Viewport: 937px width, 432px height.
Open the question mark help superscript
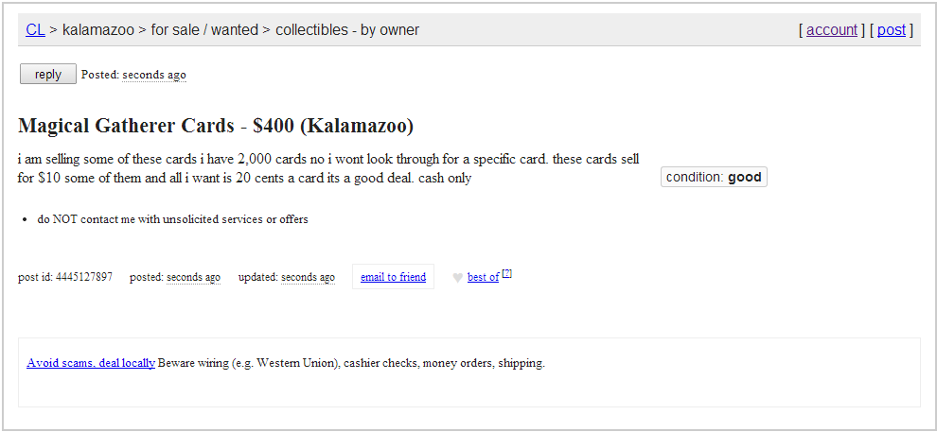click(x=506, y=273)
